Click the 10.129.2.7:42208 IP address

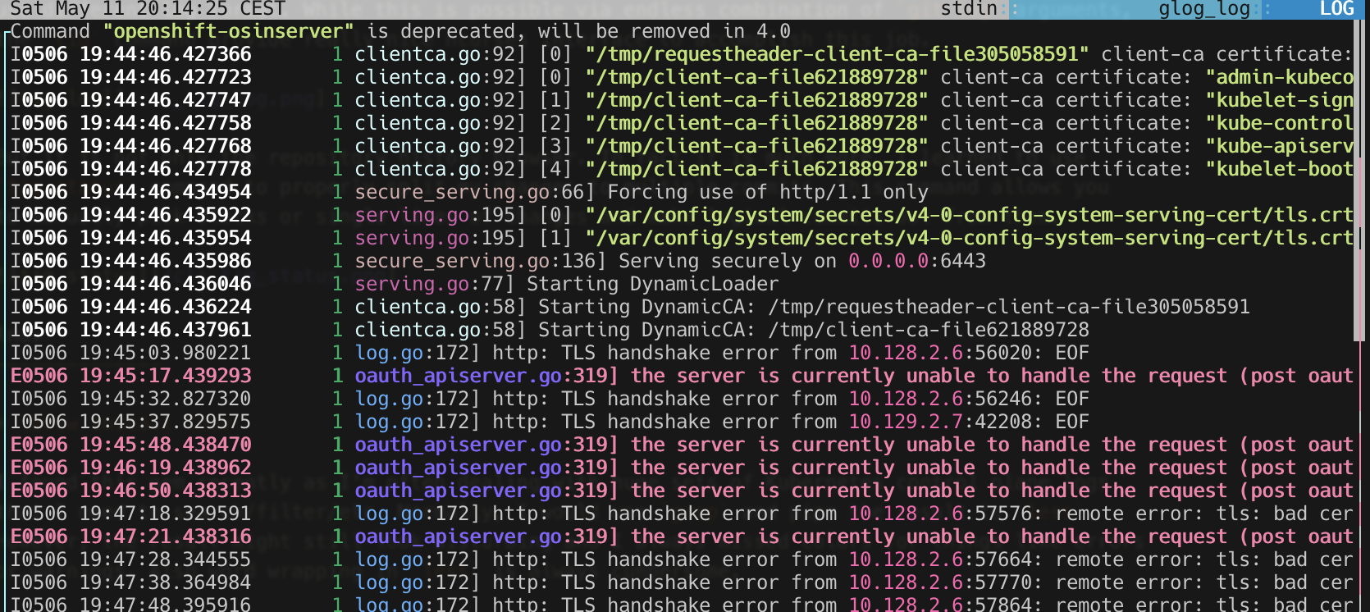946,422
